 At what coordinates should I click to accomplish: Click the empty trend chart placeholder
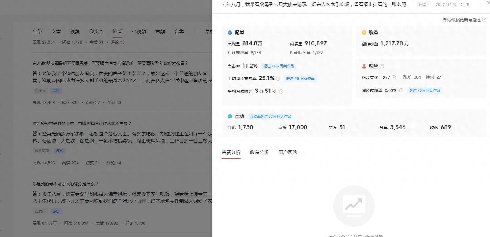354,206
